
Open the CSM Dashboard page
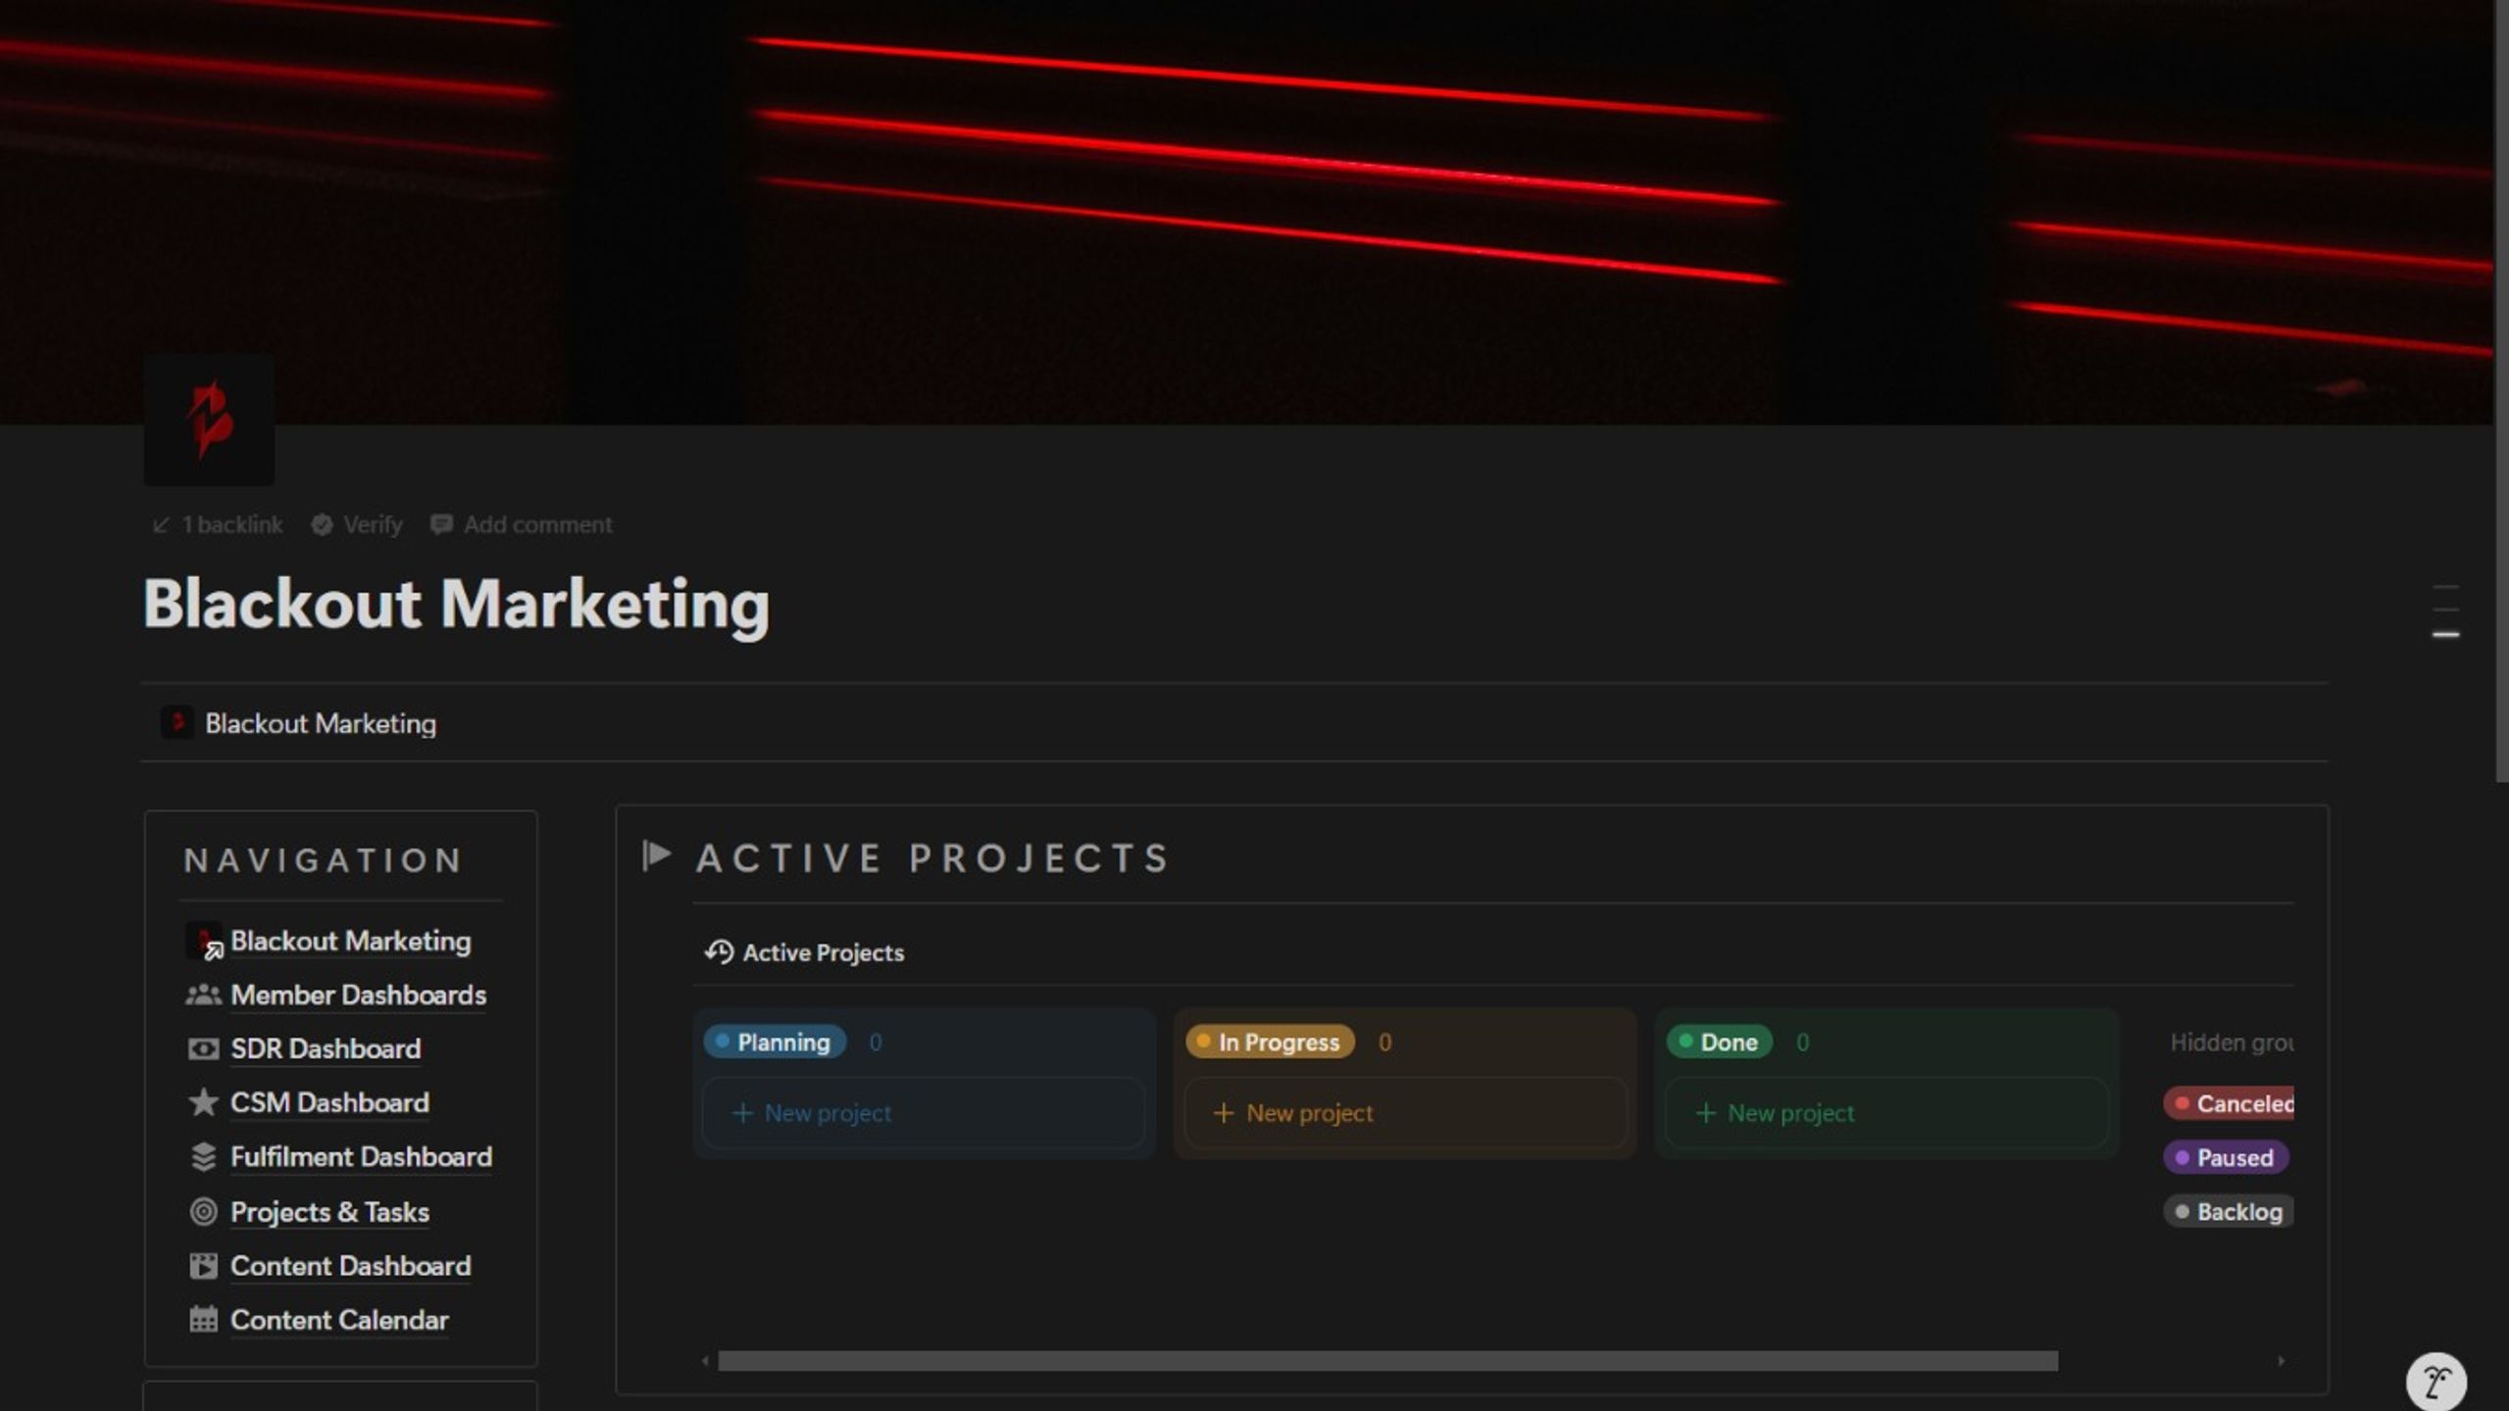pos(329,1102)
